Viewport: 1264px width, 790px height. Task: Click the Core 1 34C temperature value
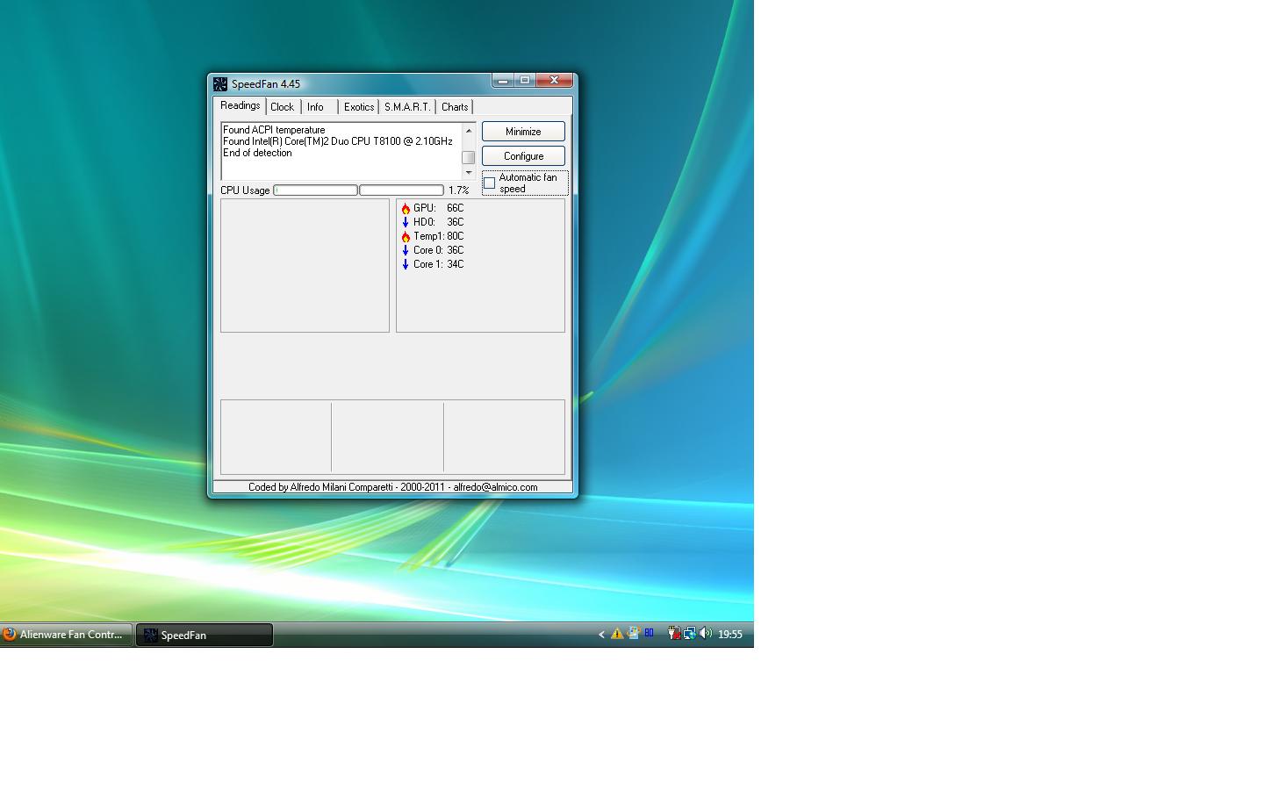tap(455, 264)
